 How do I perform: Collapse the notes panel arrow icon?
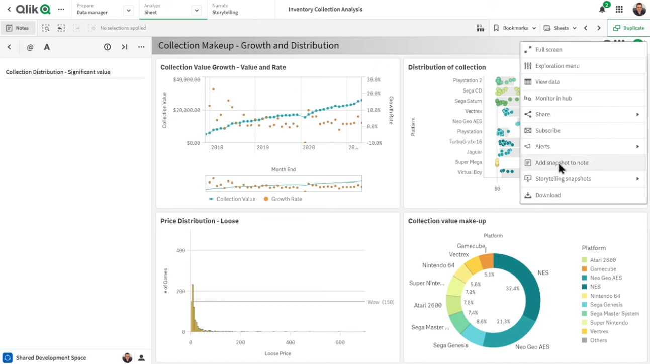point(124,47)
